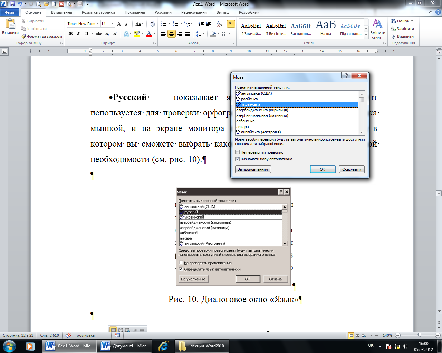Select the Заголово... heading style

click(x=301, y=29)
